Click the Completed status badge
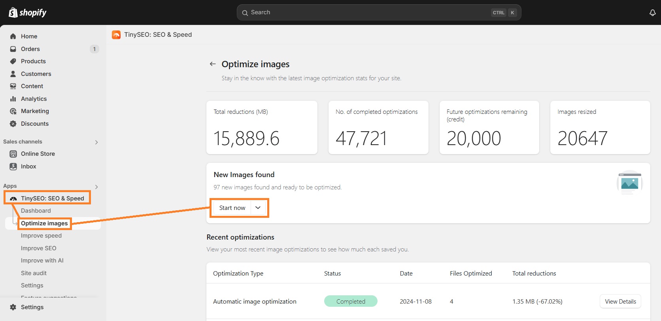This screenshot has height=321, width=661. click(351, 301)
